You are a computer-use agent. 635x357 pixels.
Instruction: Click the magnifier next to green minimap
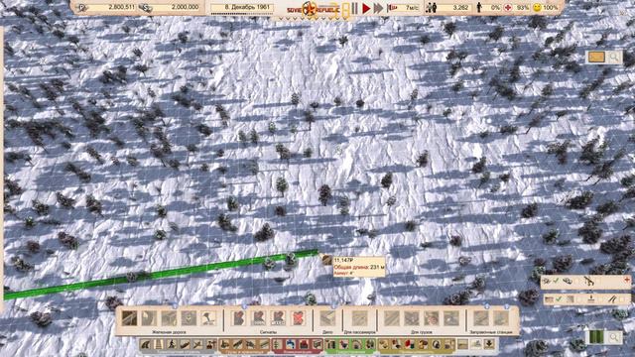point(614,337)
